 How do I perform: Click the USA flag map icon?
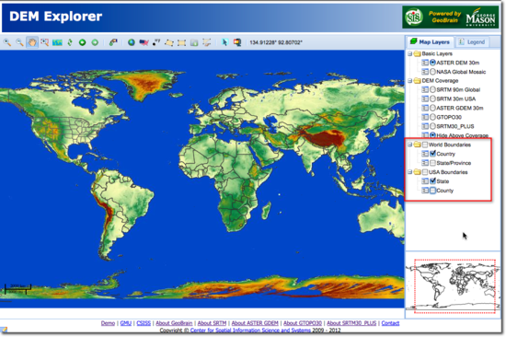[144, 42]
